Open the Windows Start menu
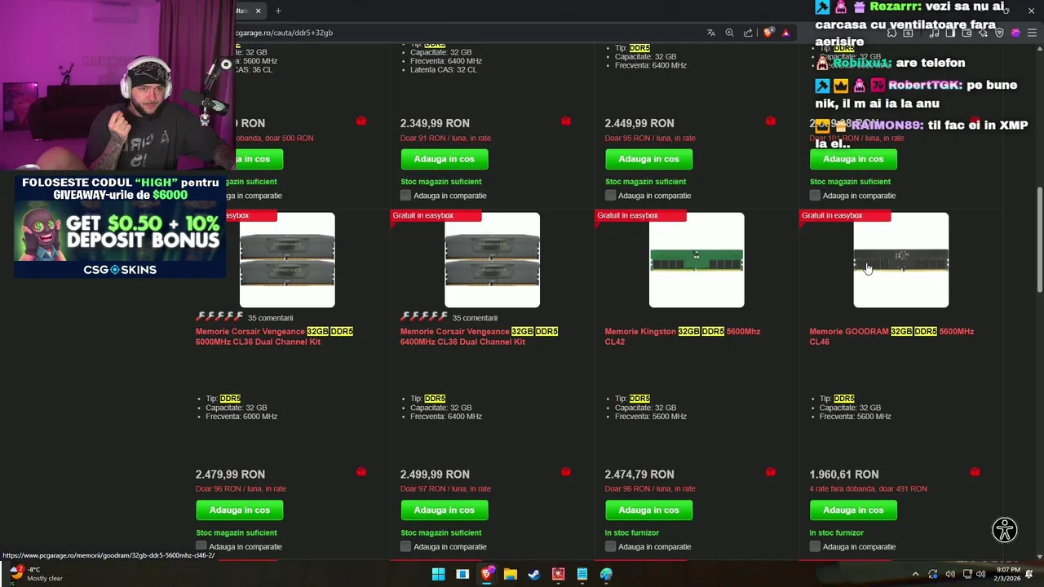The image size is (1044, 587). [x=438, y=574]
